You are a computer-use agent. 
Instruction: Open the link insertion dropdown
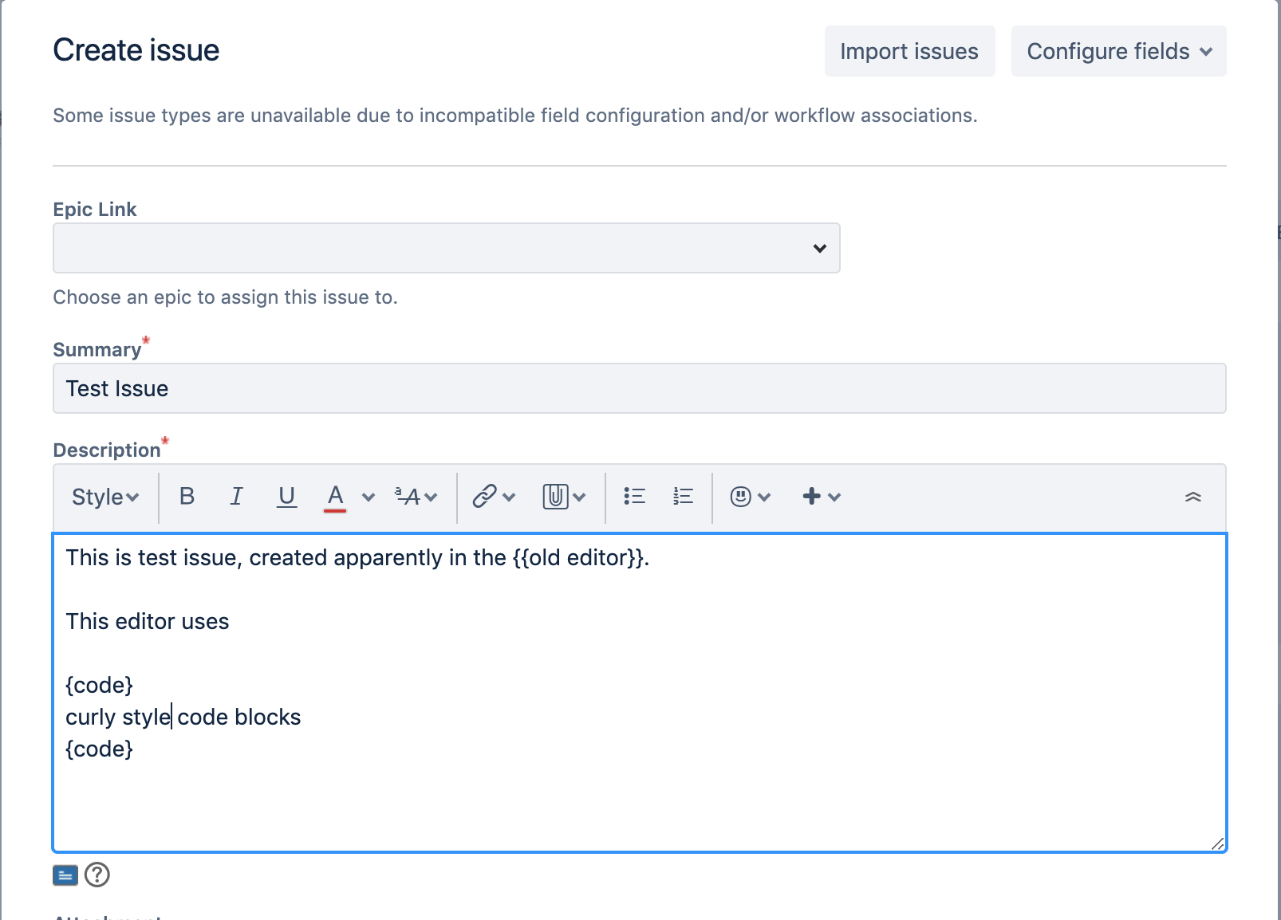494,497
